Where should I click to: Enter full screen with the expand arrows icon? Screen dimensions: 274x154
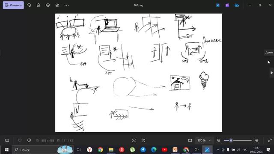(270, 140)
